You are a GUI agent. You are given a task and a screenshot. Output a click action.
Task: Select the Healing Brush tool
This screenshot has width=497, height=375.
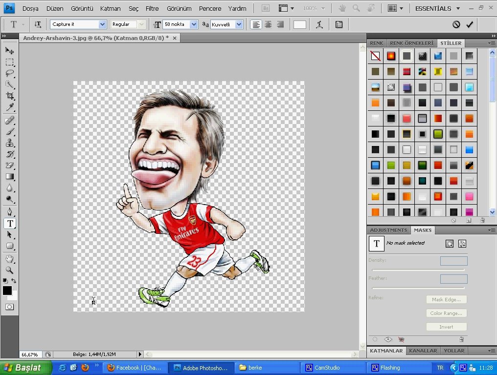[9, 120]
